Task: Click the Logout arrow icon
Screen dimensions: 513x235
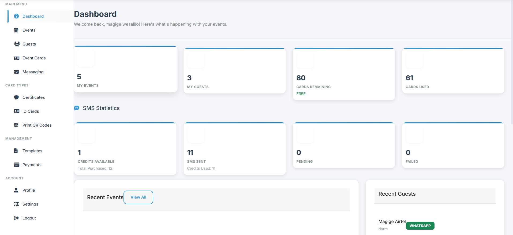Action: tap(16, 218)
